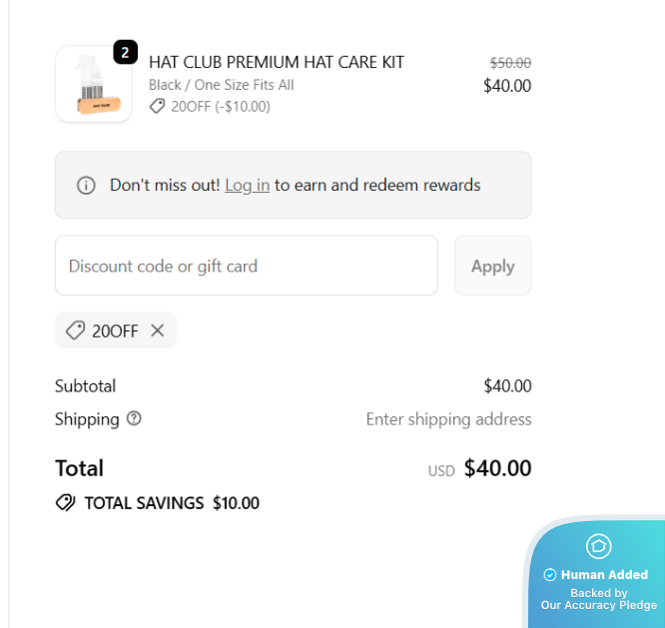This screenshot has width=665, height=628.
Task: Click the Total Savings $10.00 label
Action: 171,503
